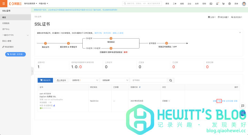This screenshot has height=135, width=248.
Task: Expand the 一键式HTTPS sidebar group
Action: pos(15,35)
